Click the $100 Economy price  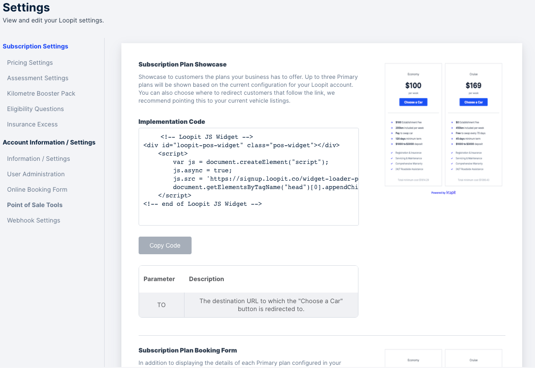point(413,85)
